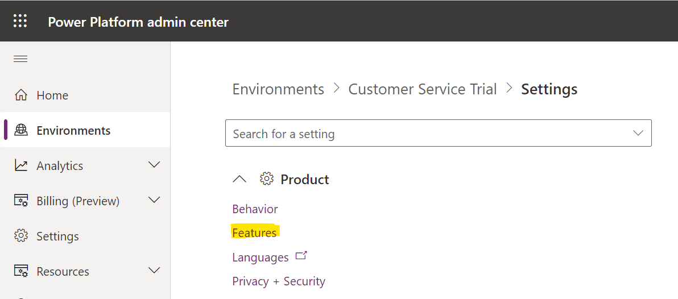Click the external link icon beside Languages

click(301, 256)
